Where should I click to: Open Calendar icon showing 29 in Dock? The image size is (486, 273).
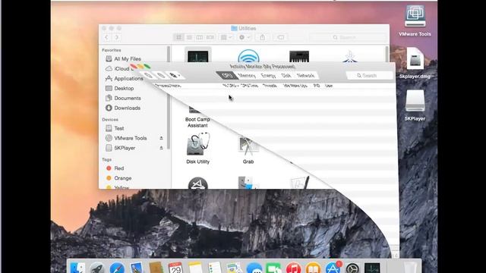pyautogui.click(x=175, y=268)
